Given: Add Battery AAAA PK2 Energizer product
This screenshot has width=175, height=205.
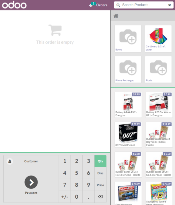Looking at the screenshot, I should [x=128, y=105].
